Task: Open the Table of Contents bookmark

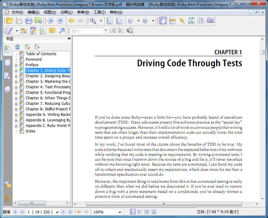Action: 41,54
